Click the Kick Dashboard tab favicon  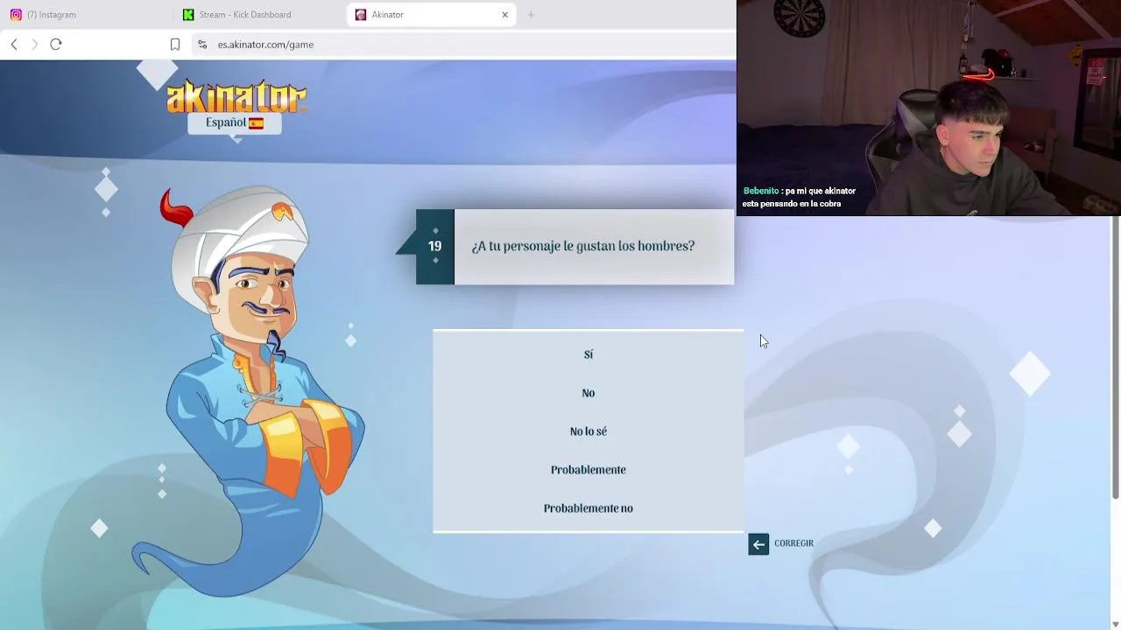(188, 15)
